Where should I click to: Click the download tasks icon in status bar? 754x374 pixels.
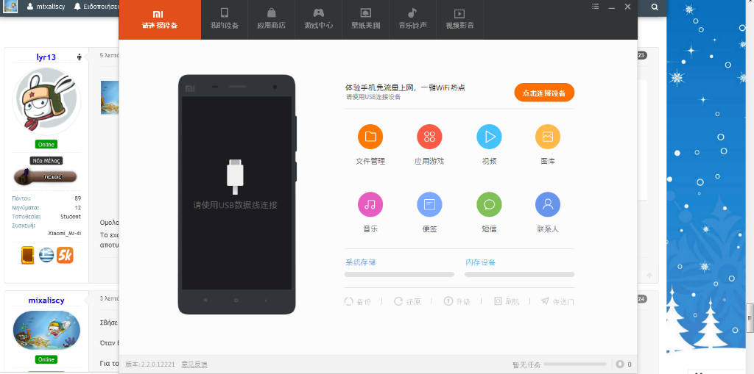pyautogui.click(x=620, y=364)
